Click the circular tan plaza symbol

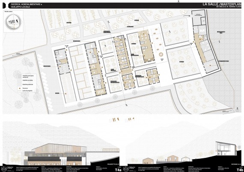161,55
